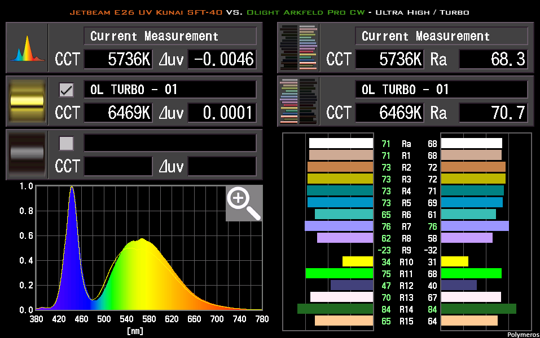The image size is (540, 338).
Task: Select the empty dark measurement slot thumbnail
Action: [26, 154]
